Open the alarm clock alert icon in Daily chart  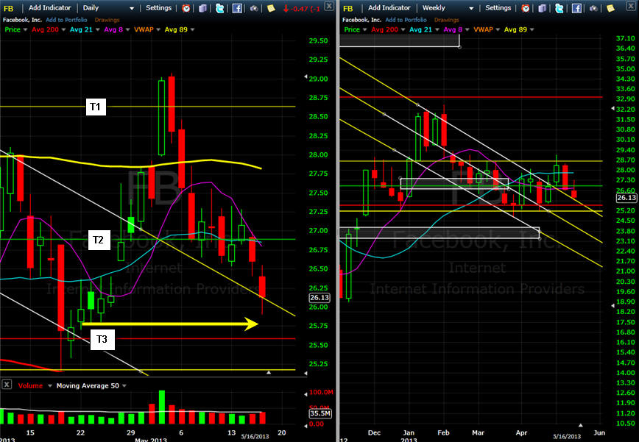[x=186, y=8]
